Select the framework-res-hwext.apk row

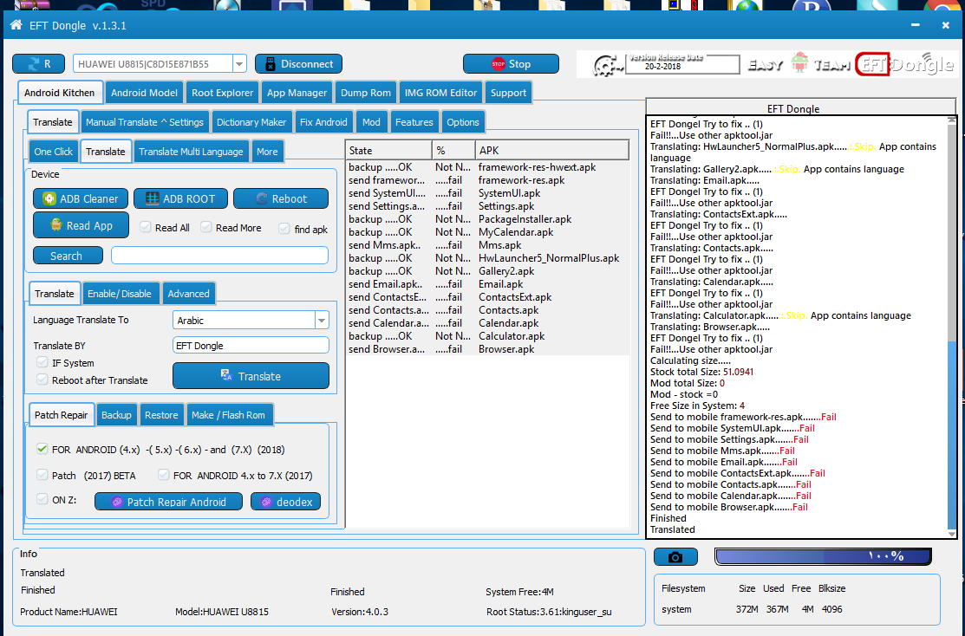click(487, 167)
